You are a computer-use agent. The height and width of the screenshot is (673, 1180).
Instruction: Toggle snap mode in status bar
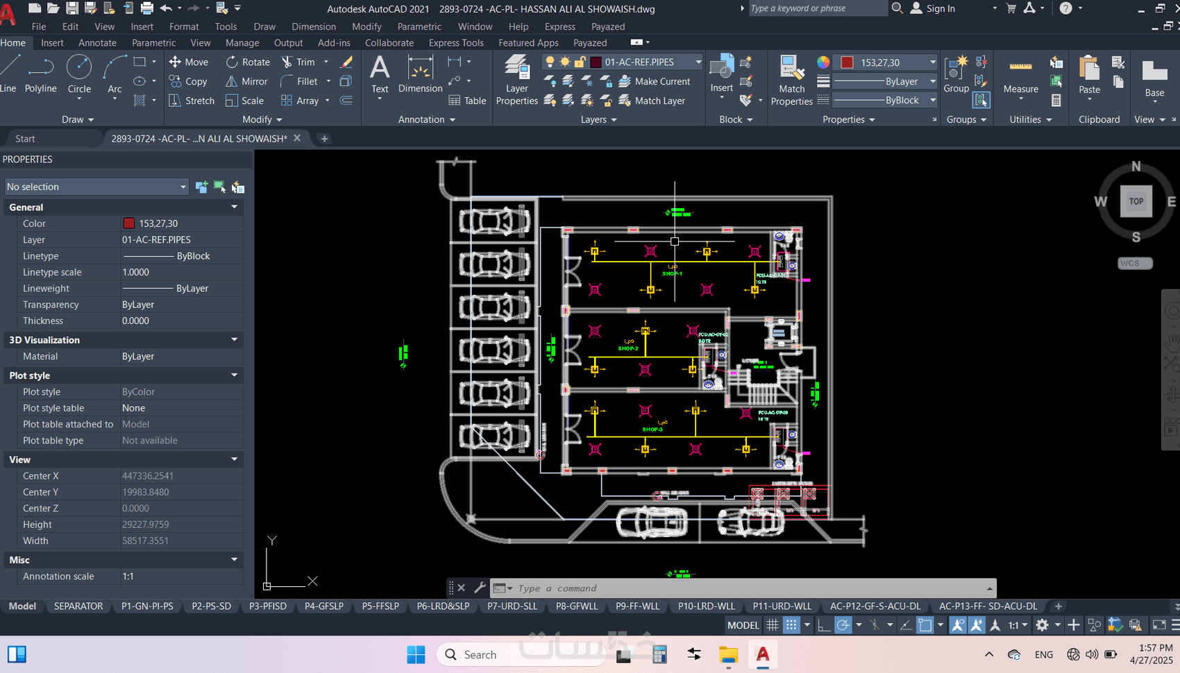[791, 625]
